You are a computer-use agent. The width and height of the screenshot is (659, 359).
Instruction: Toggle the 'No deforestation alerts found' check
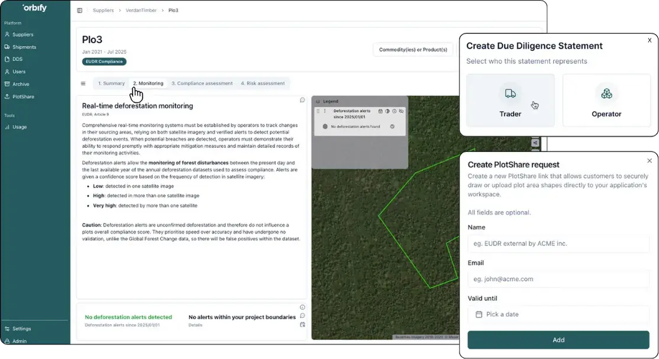point(392,127)
